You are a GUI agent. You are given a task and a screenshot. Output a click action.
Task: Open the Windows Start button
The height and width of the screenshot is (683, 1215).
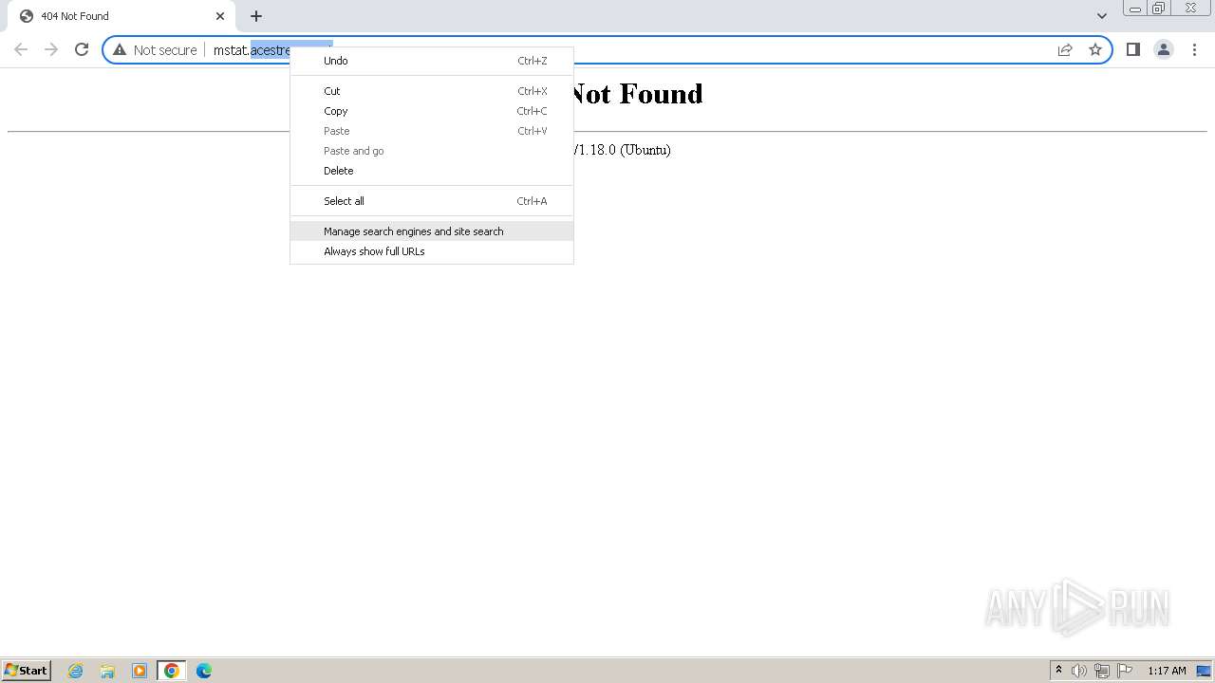27,670
